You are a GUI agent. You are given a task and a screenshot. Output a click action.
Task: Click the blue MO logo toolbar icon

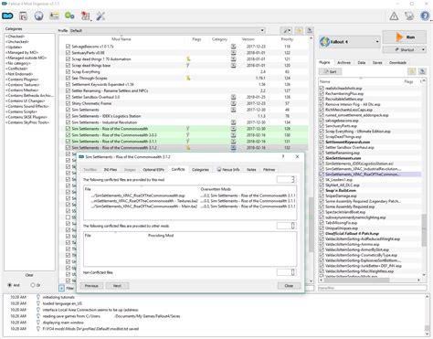tap(7, 16)
